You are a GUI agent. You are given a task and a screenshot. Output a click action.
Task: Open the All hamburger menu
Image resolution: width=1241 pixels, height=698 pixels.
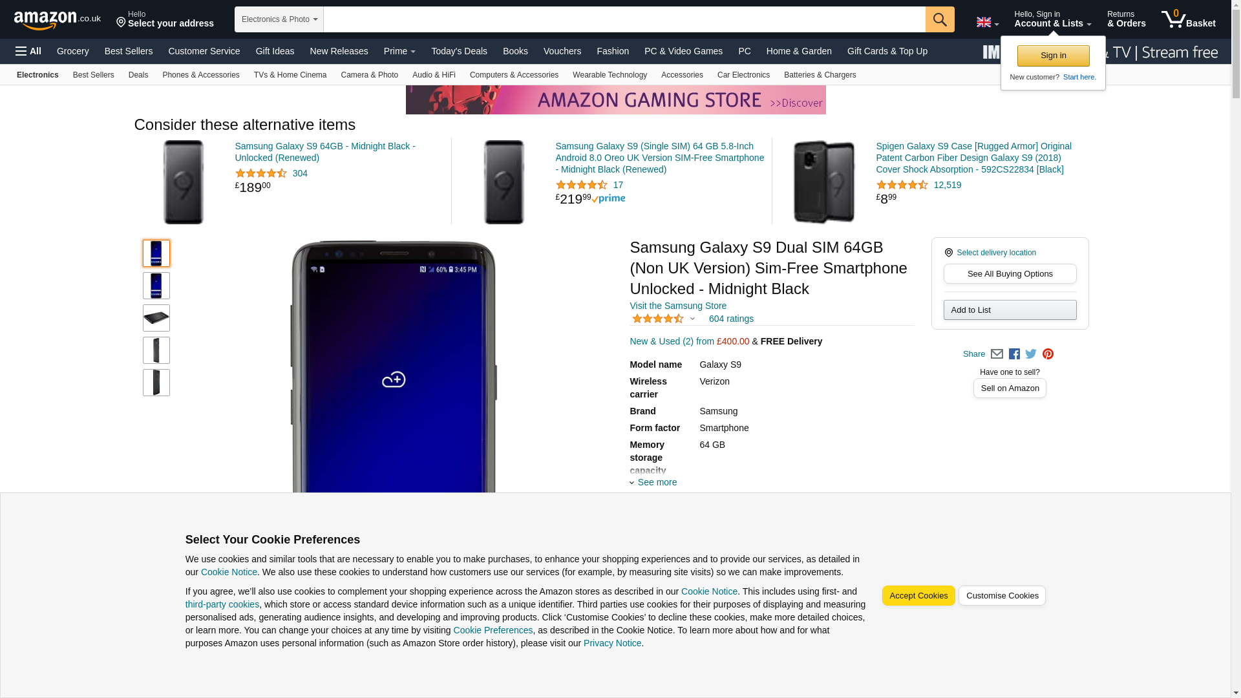(x=28, y=51)
